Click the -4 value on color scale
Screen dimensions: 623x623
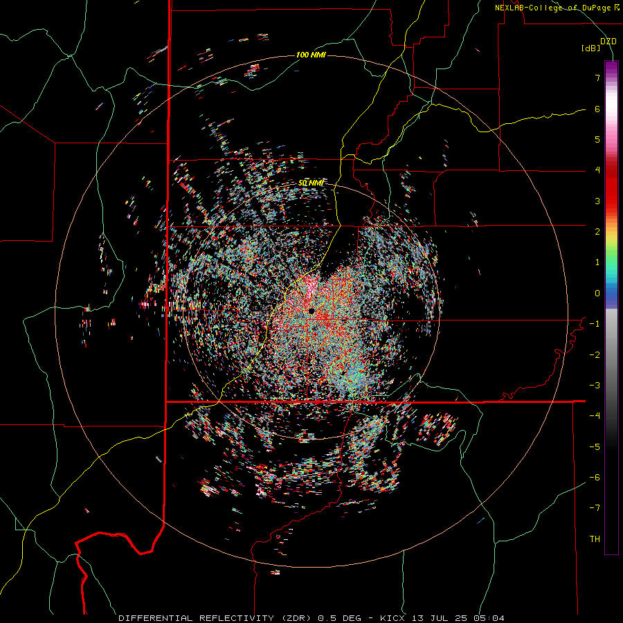[595, 416]
